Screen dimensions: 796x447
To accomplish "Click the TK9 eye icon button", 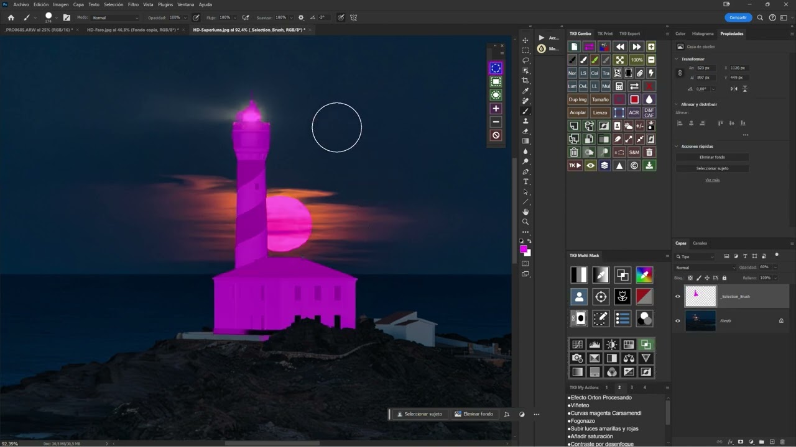I will click(x=590, y=166).
